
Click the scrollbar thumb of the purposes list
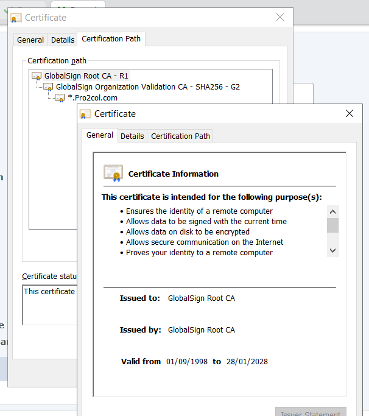click(332, 225)
